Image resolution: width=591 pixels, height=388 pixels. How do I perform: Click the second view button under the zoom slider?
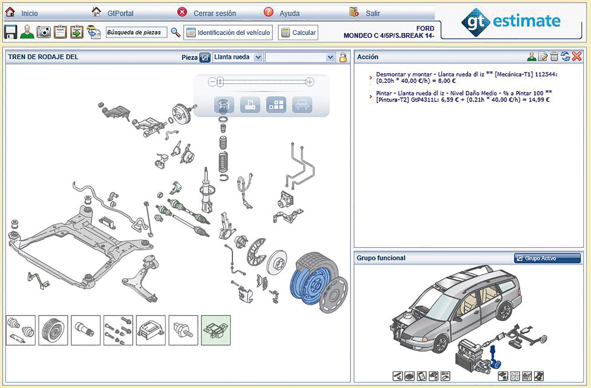(250, 105)
